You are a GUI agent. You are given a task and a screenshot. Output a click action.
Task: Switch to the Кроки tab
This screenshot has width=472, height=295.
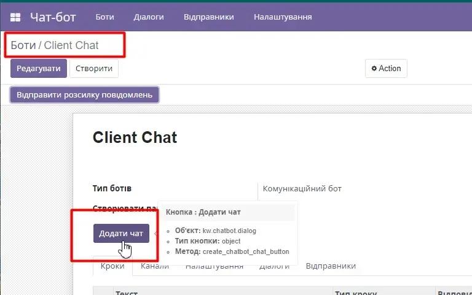[x=112, y=266]
